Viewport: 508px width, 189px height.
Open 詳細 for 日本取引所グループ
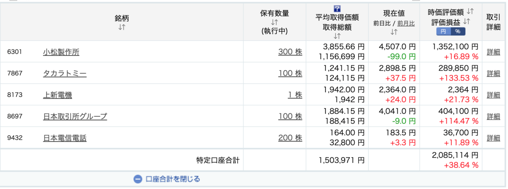[493, 116]
